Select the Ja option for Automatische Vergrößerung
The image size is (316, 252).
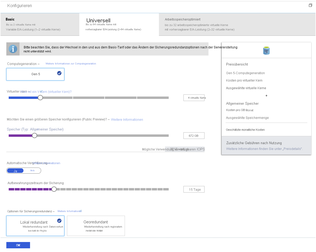click(15, 170)
